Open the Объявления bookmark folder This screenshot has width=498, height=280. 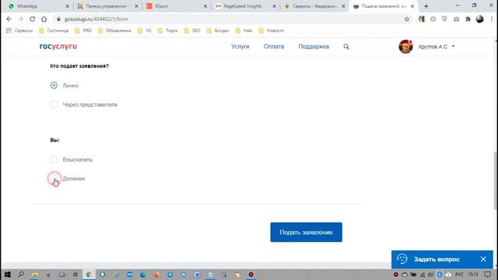[114, 30]
